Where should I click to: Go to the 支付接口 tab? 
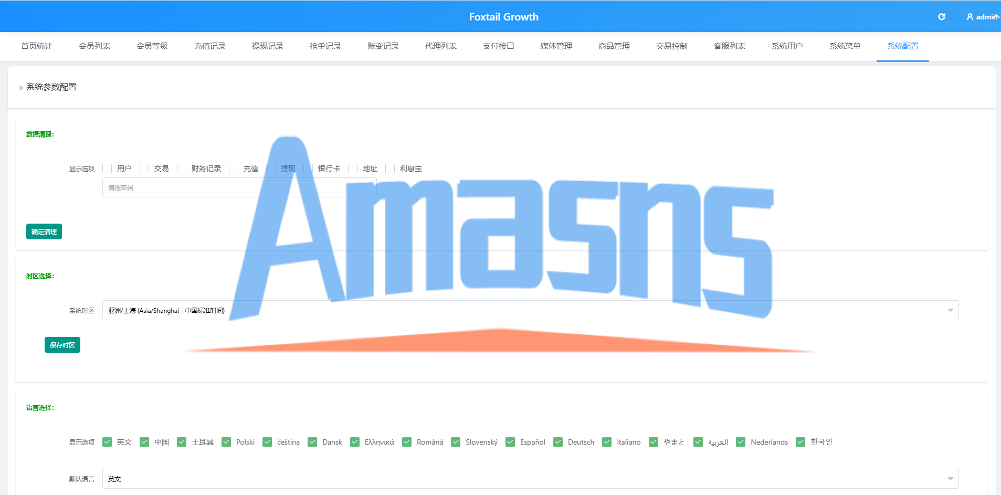click(499, 46)
